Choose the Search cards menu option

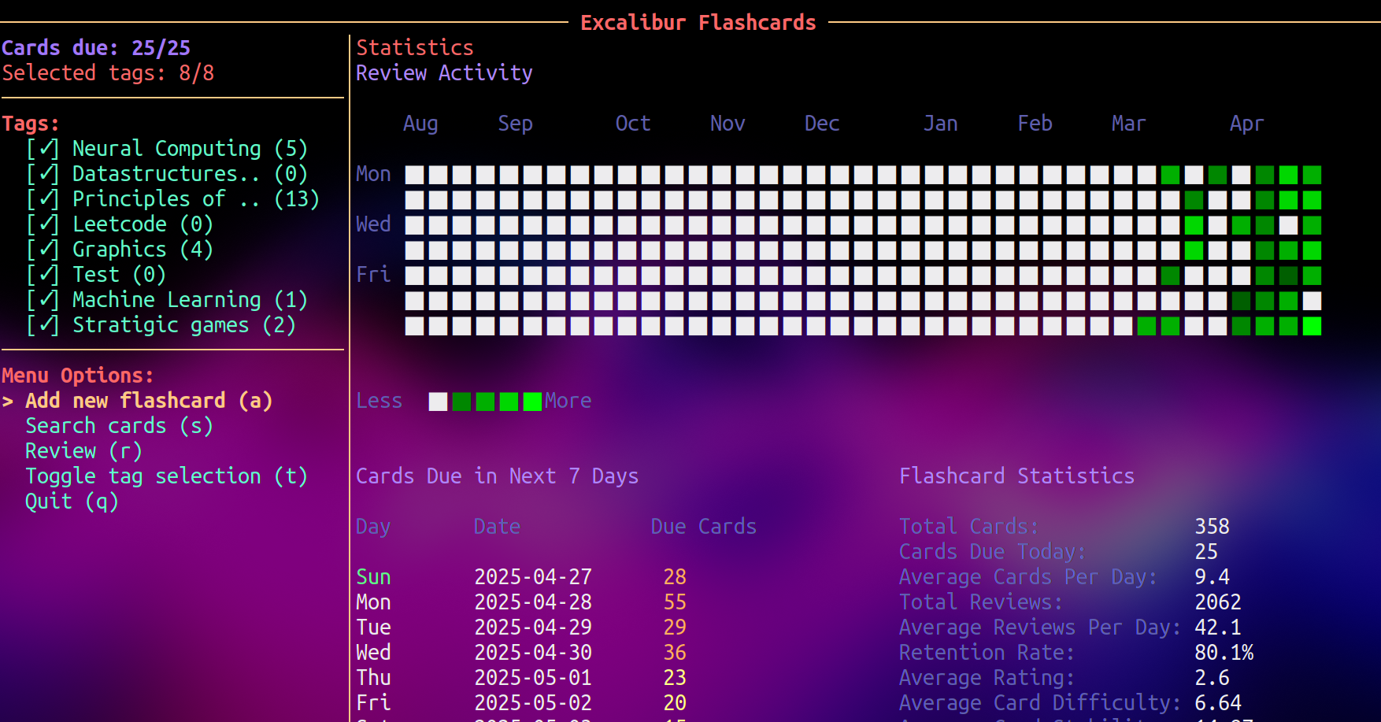click(119, 426)
